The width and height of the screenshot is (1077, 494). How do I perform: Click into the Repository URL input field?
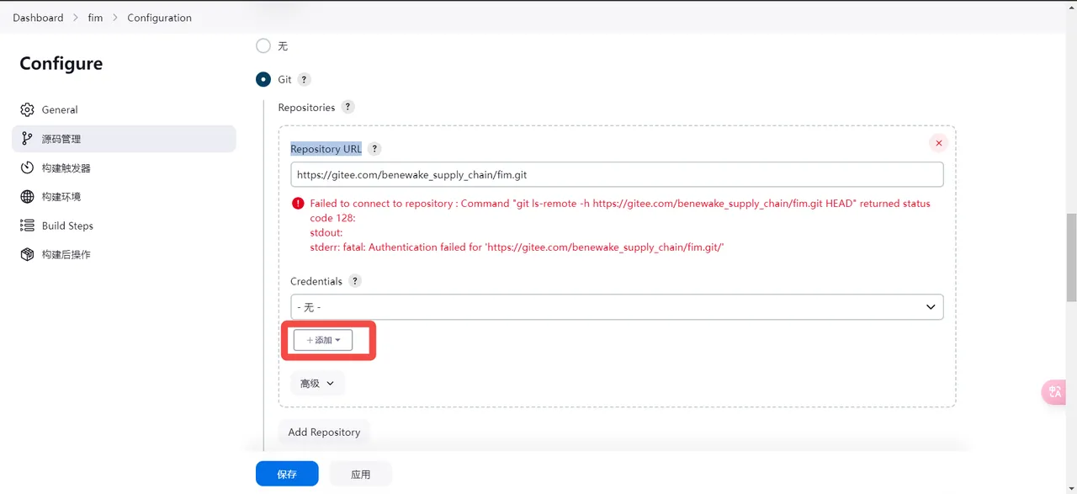pos(617,175)
